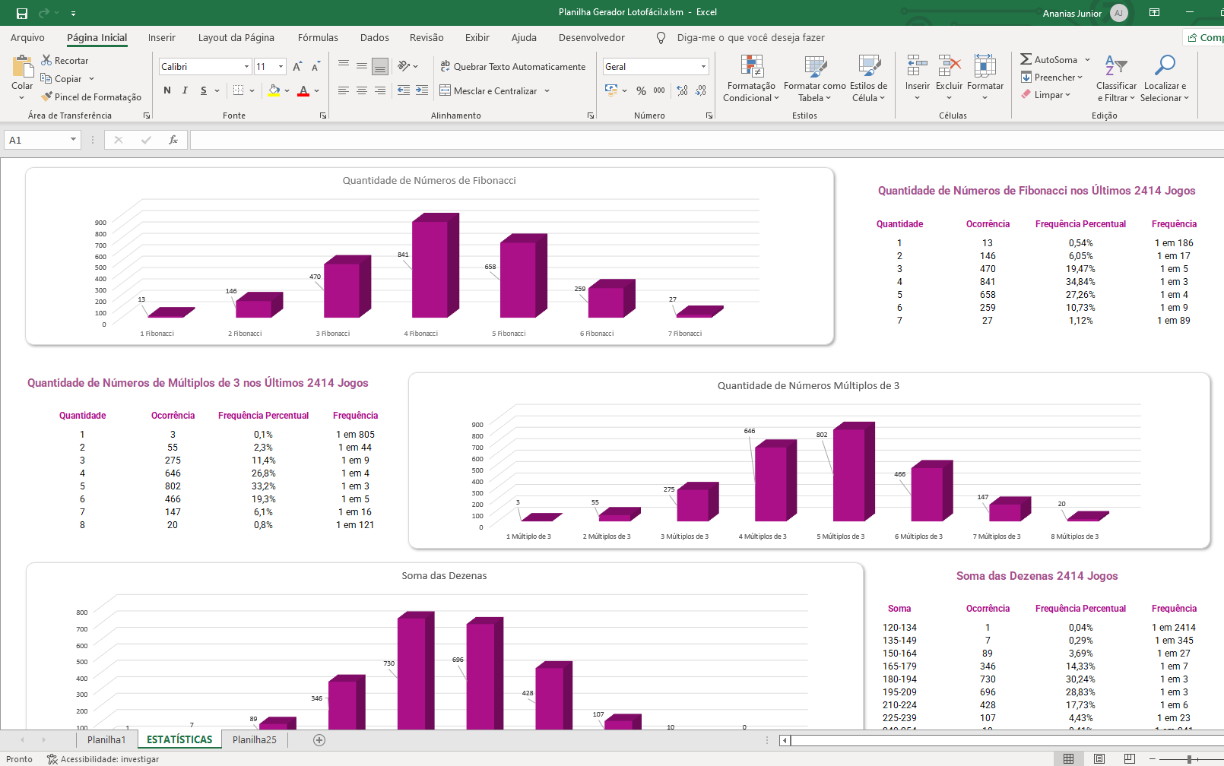Decrease indent in cell
1224x766 pixels.
click(404, 90)
